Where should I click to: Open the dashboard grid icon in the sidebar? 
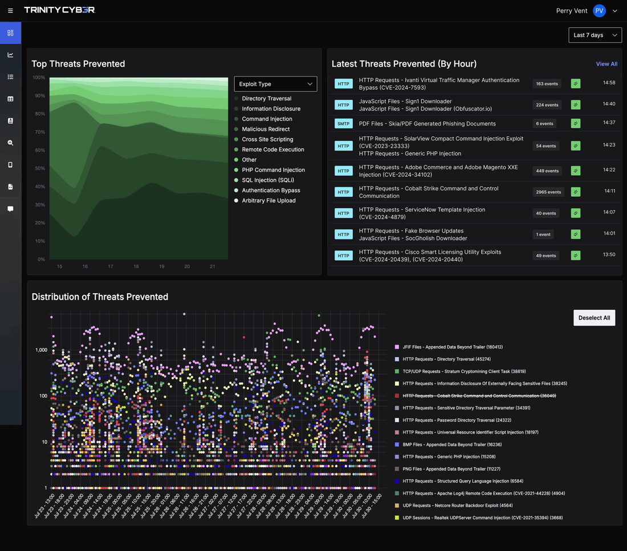10,33
